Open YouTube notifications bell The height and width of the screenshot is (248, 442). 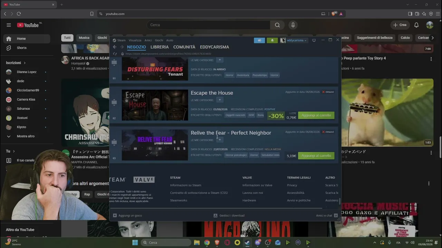[x=416, y=25]
